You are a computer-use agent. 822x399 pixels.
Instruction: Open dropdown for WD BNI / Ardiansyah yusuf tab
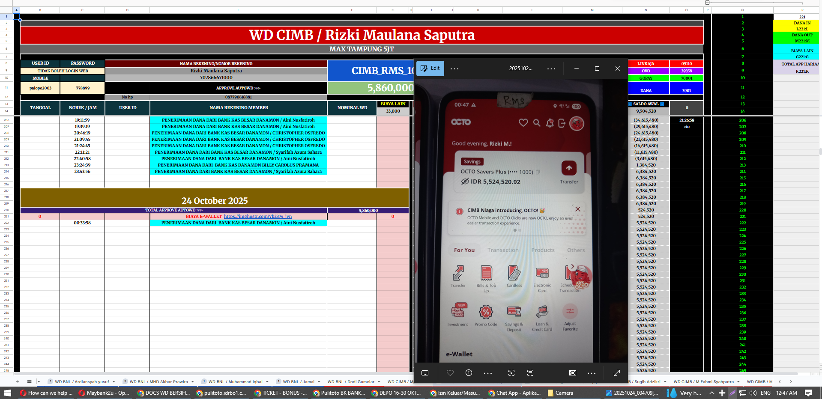114,382
